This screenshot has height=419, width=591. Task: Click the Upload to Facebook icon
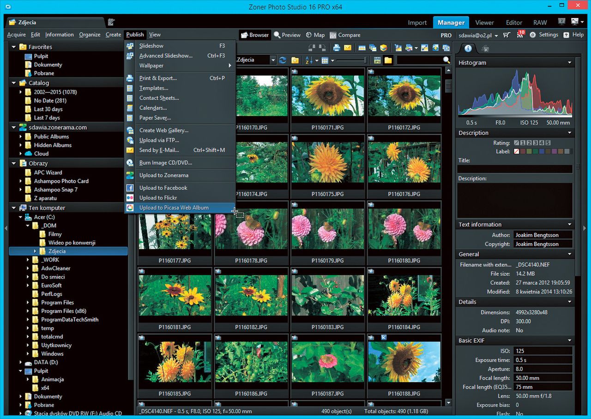130,188
